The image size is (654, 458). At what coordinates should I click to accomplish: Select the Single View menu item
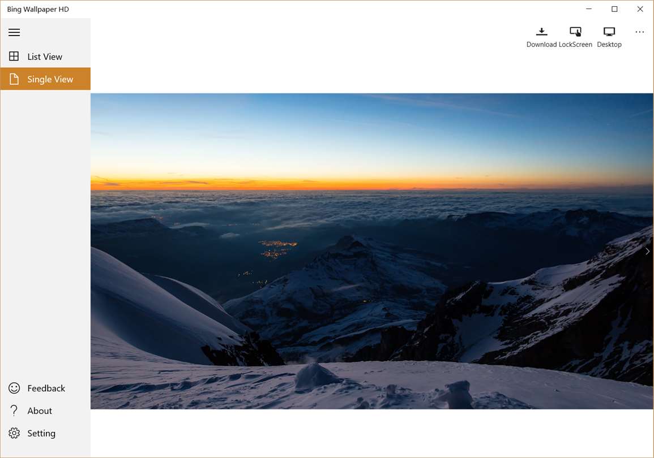point(45,79)
